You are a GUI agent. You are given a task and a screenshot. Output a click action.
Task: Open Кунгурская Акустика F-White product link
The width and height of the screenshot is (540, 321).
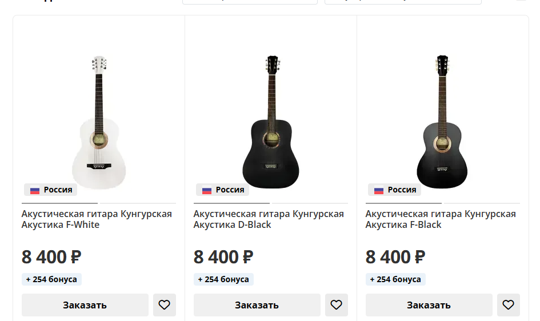[97, 219]
